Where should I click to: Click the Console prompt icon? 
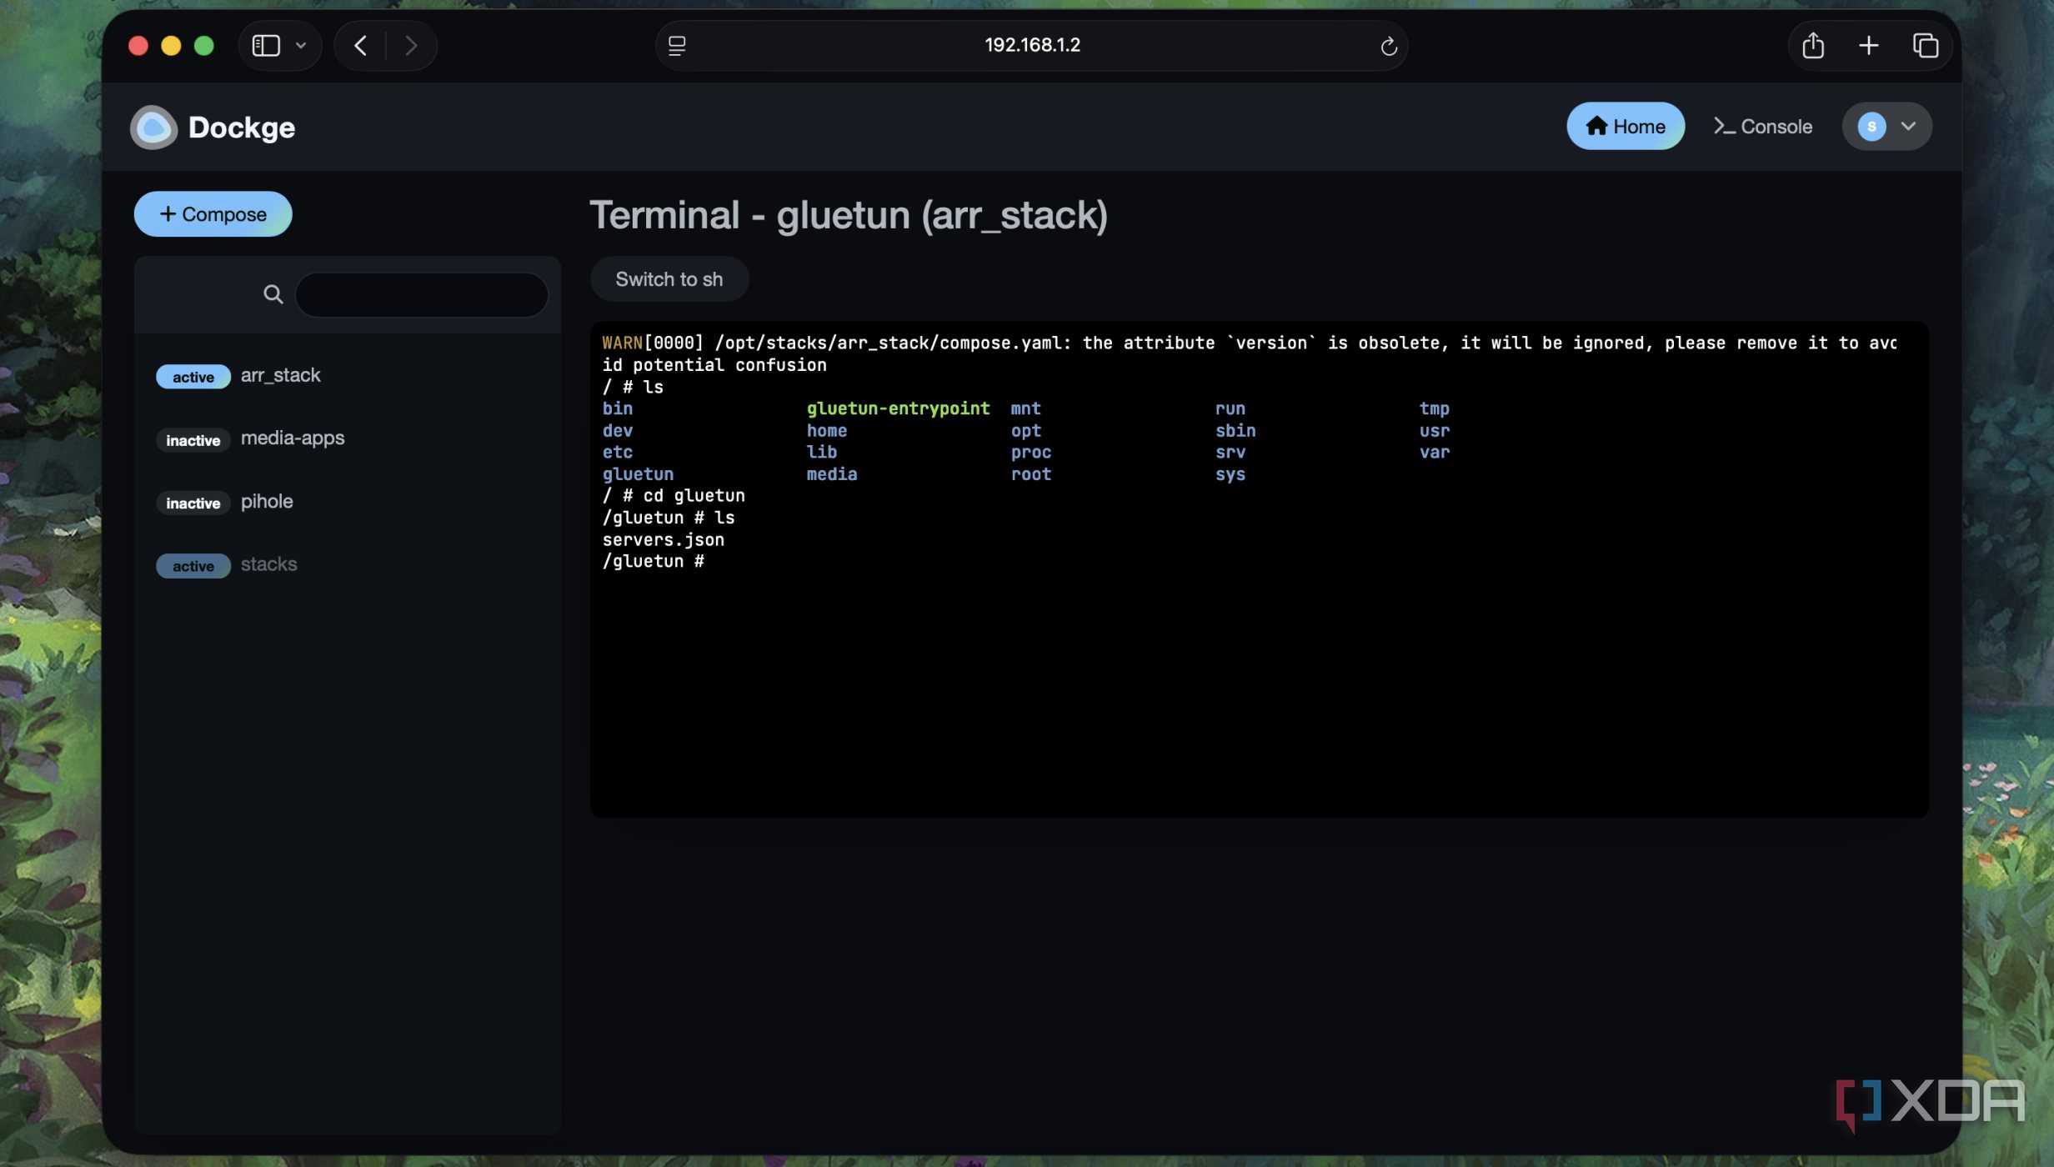point(1724,126)
